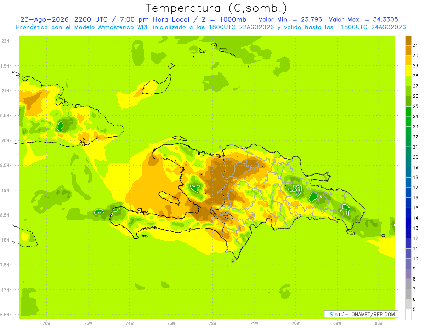Click the '9.5N' latitude tick label
This screenshot has height=328, width=425.
tap(5, 166)
